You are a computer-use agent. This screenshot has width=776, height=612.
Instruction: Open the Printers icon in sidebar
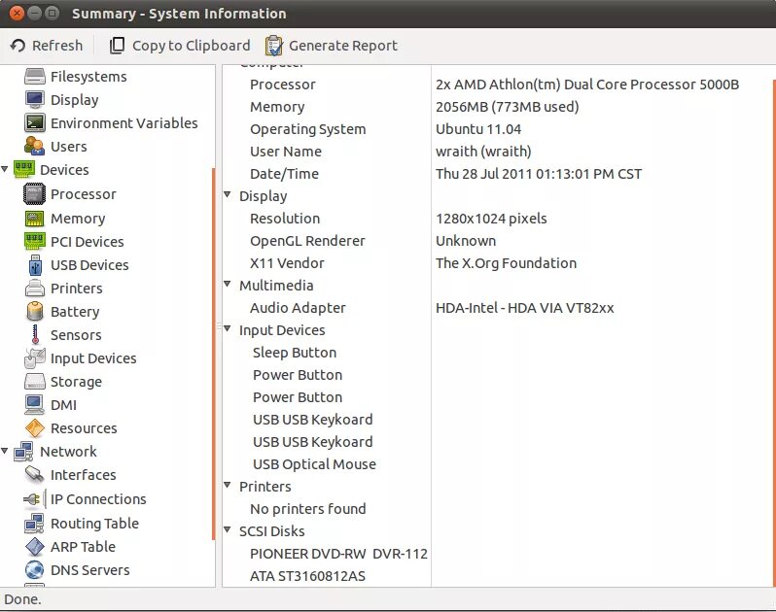pos(34,289)
